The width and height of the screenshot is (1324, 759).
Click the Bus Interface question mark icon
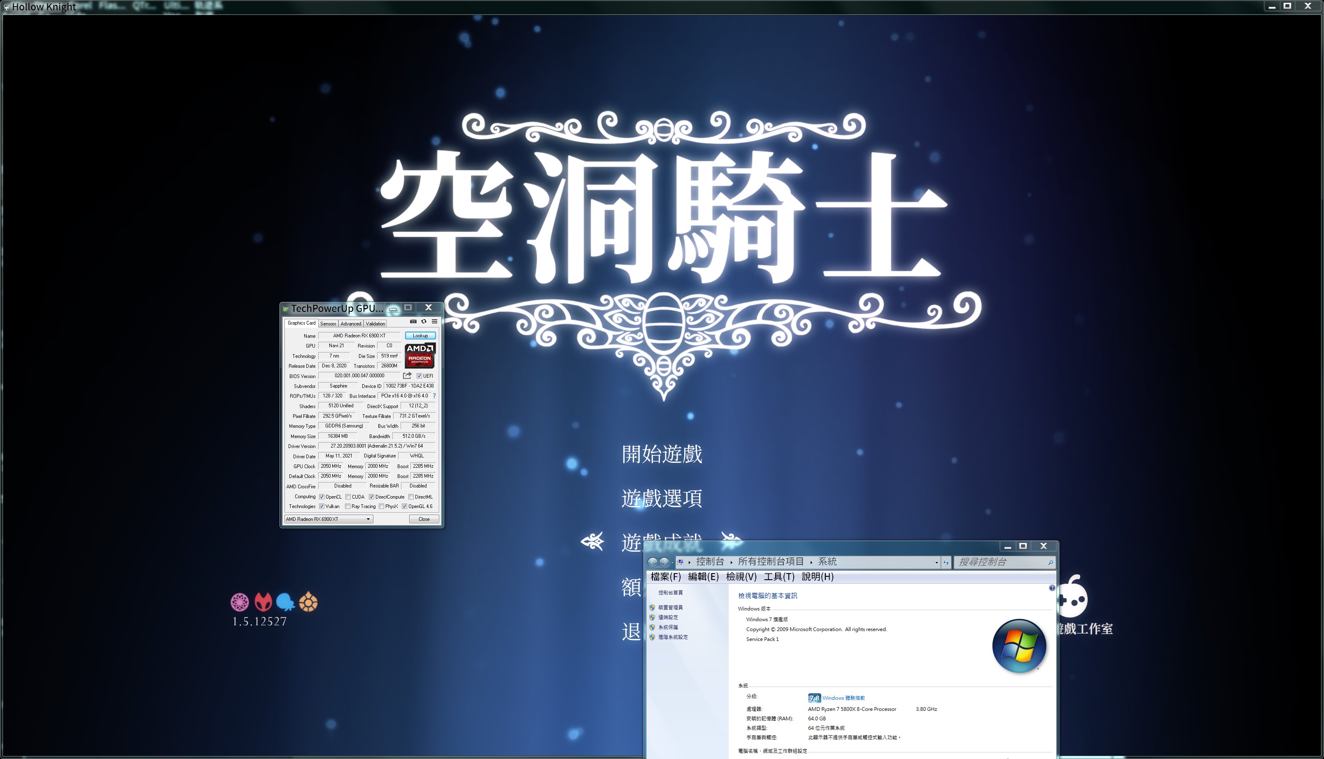tap(434, 396)
